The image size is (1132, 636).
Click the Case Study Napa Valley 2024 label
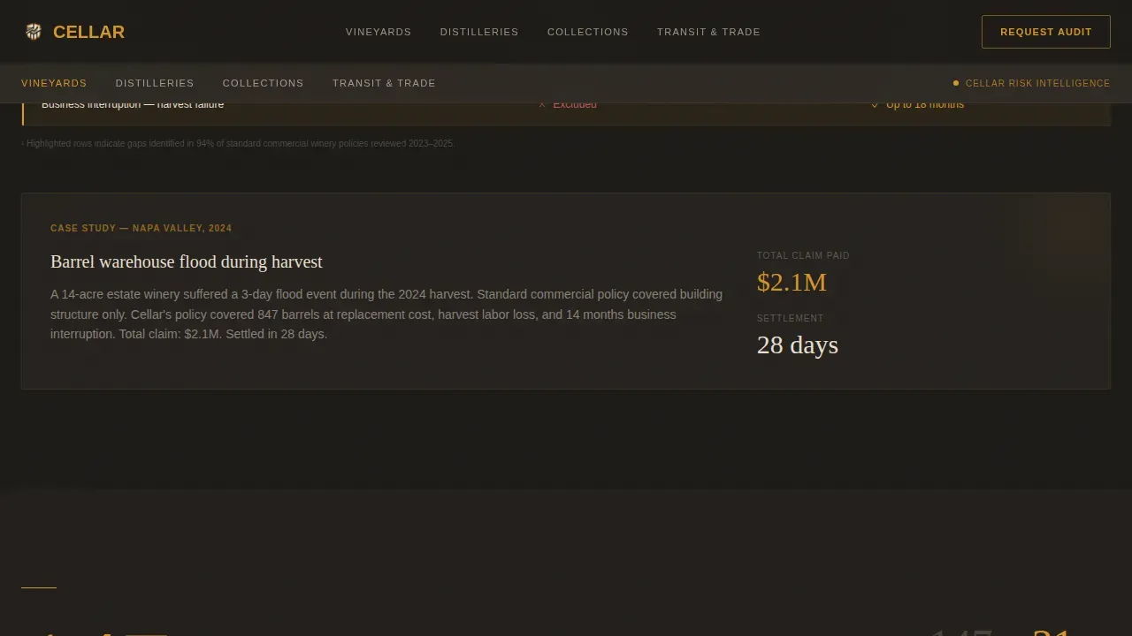tap(141, 228)
